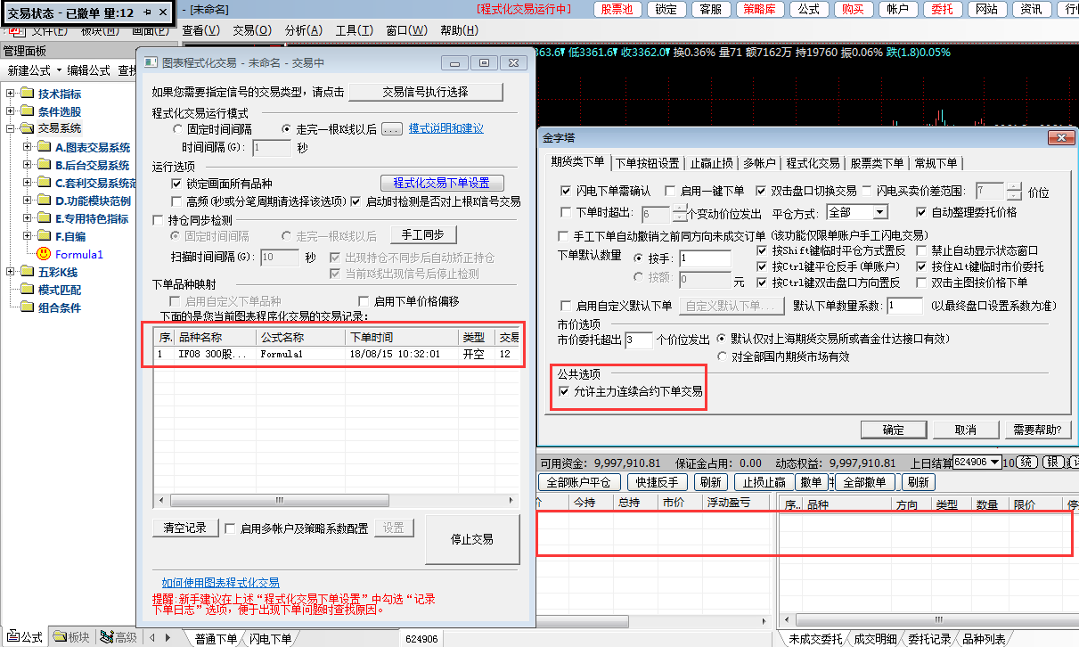Toggle 双击盘口切换交易 checkbox
The height and width of the screenshot is (647, 1079).
point(761,191)
